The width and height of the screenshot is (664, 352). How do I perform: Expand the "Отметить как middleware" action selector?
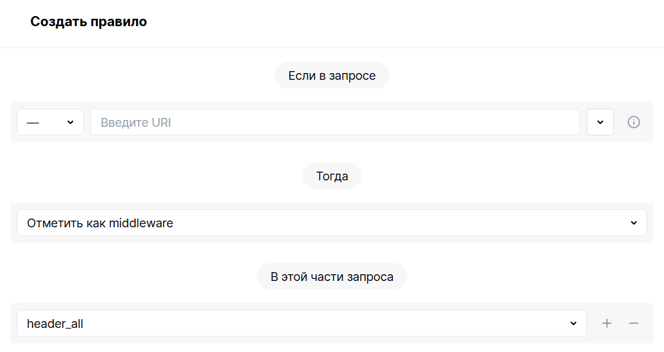(332, 223)
